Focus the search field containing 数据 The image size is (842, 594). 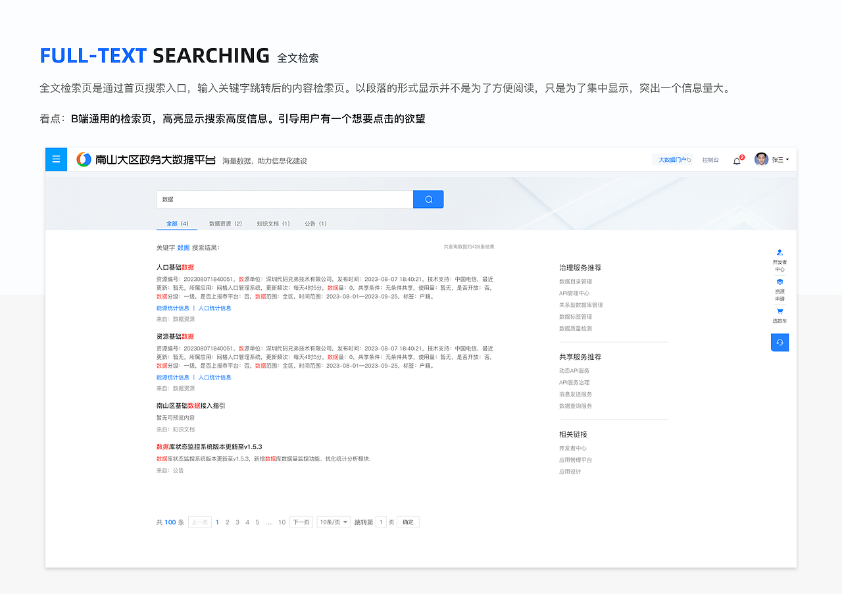[x=285, y=199]
